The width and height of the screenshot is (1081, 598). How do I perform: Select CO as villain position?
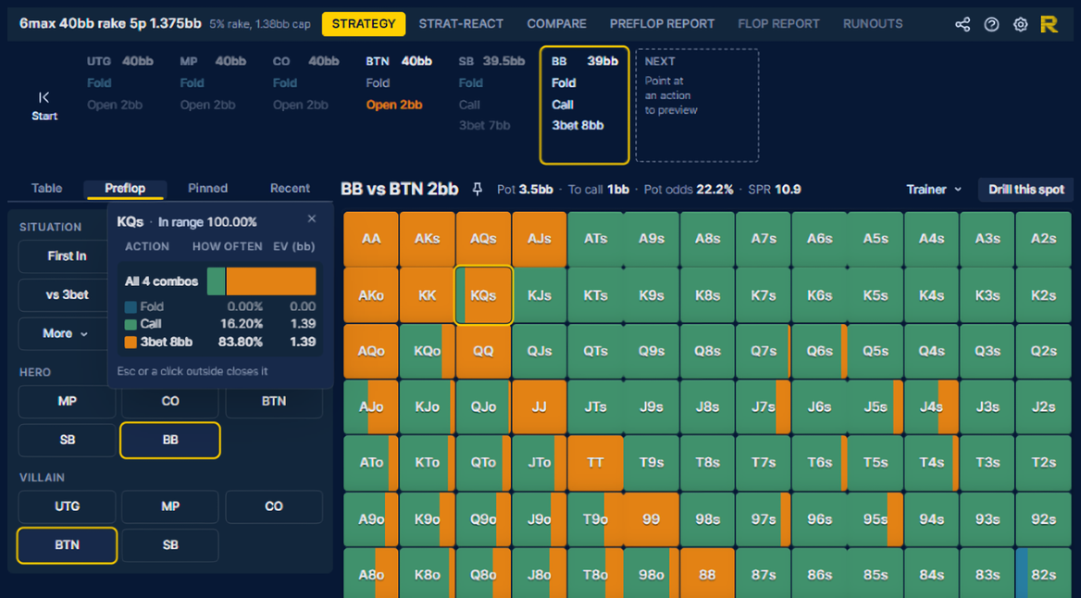coord(274,506)
